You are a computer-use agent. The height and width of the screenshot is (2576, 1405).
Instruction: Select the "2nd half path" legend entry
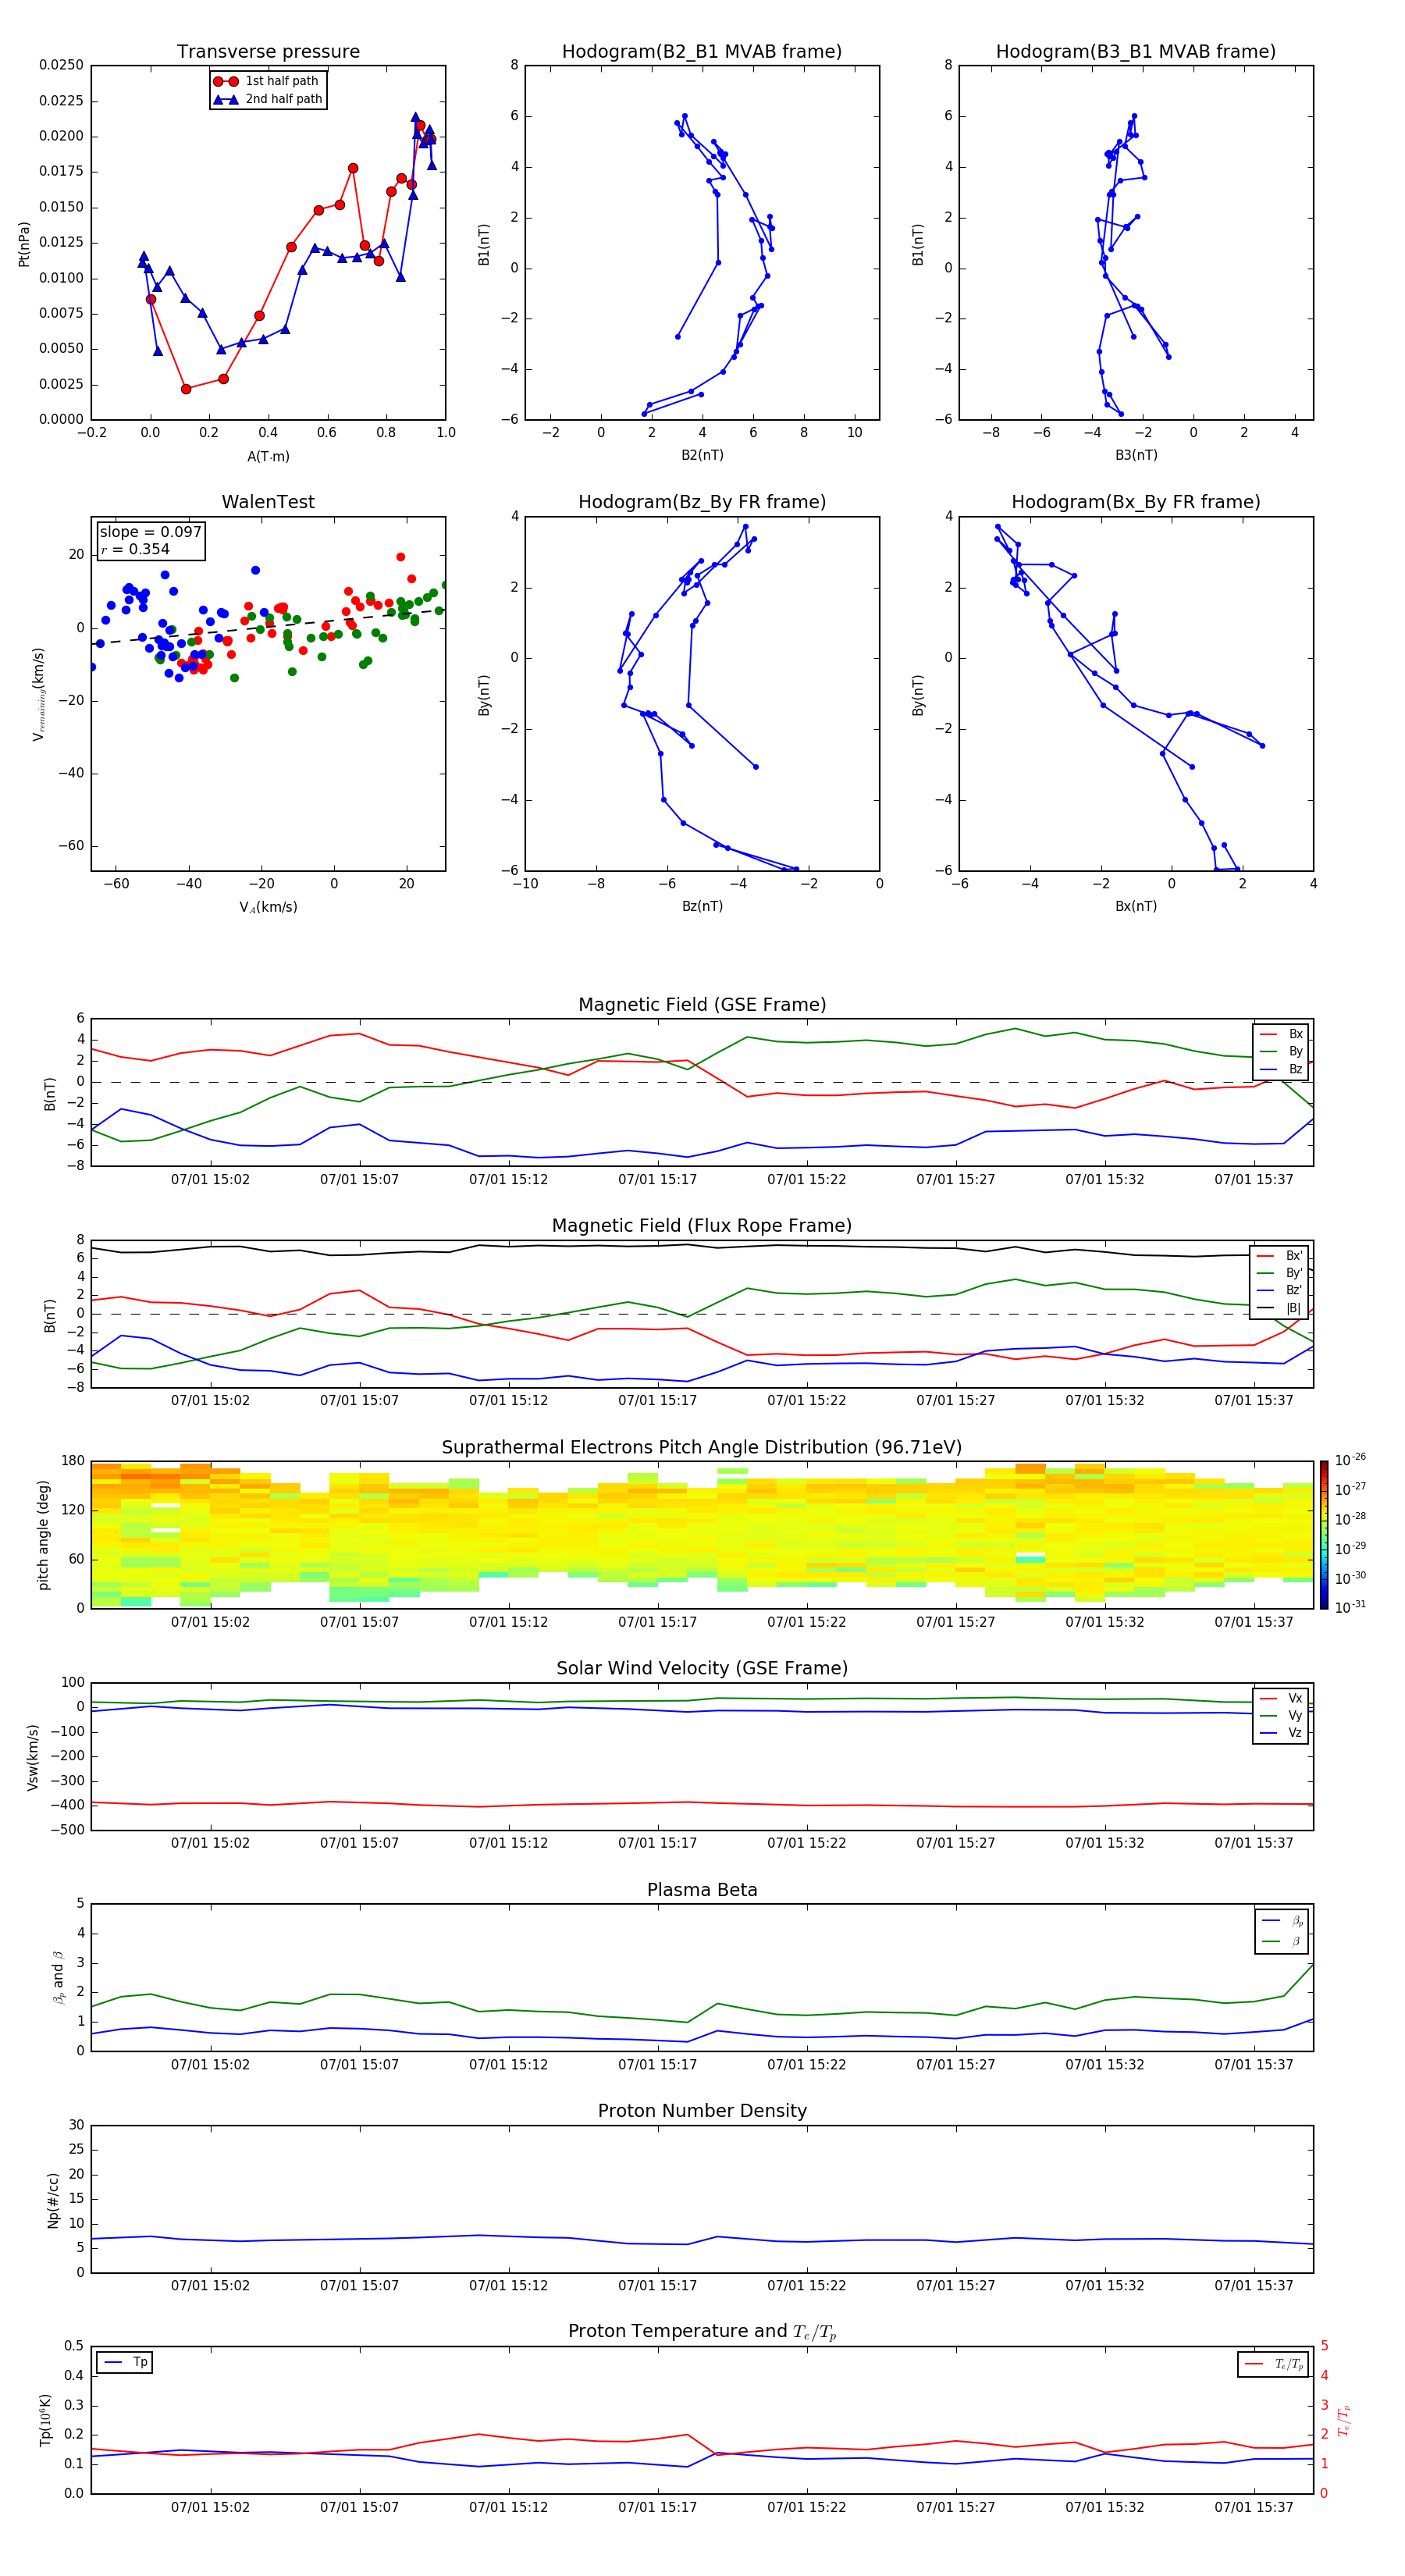(267, 99)
